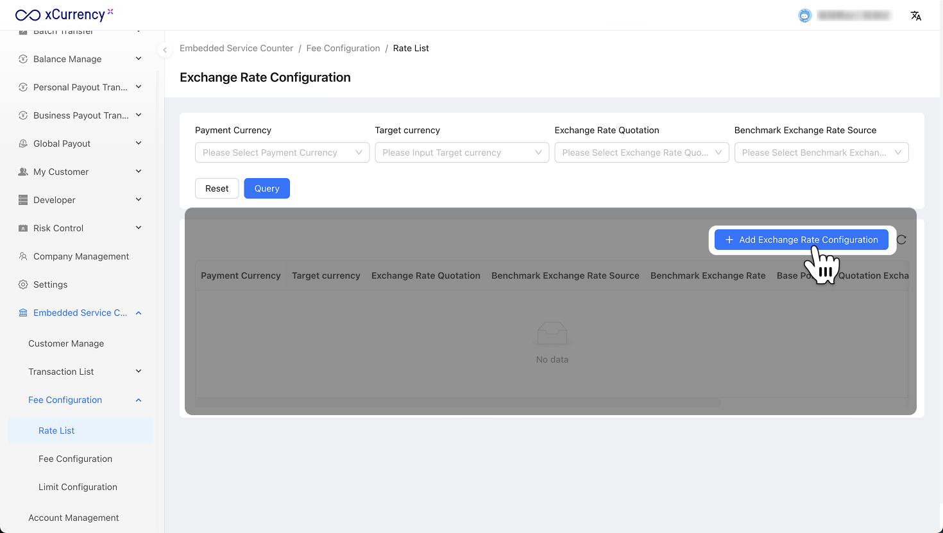This screenshot has height=533, width=943.
Task: Open the Benchmark Exchange Rate Source dropdown
Action: point(821,152)
